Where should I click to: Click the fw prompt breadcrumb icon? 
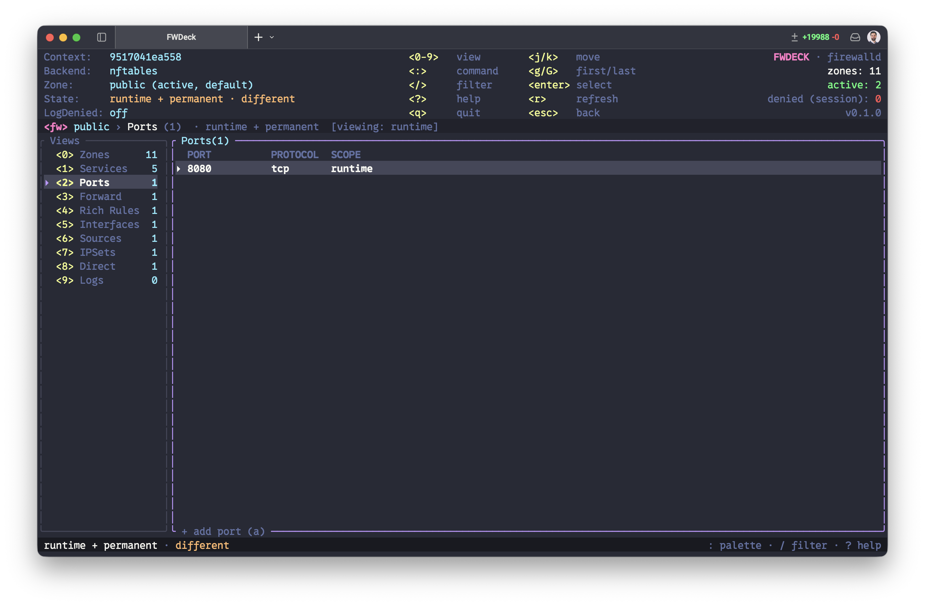pyautogui.click(x=55, y=127)
